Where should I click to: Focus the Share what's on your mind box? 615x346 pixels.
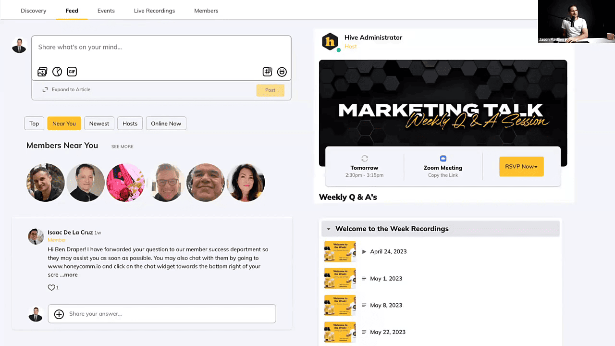[x=161, y=58]
